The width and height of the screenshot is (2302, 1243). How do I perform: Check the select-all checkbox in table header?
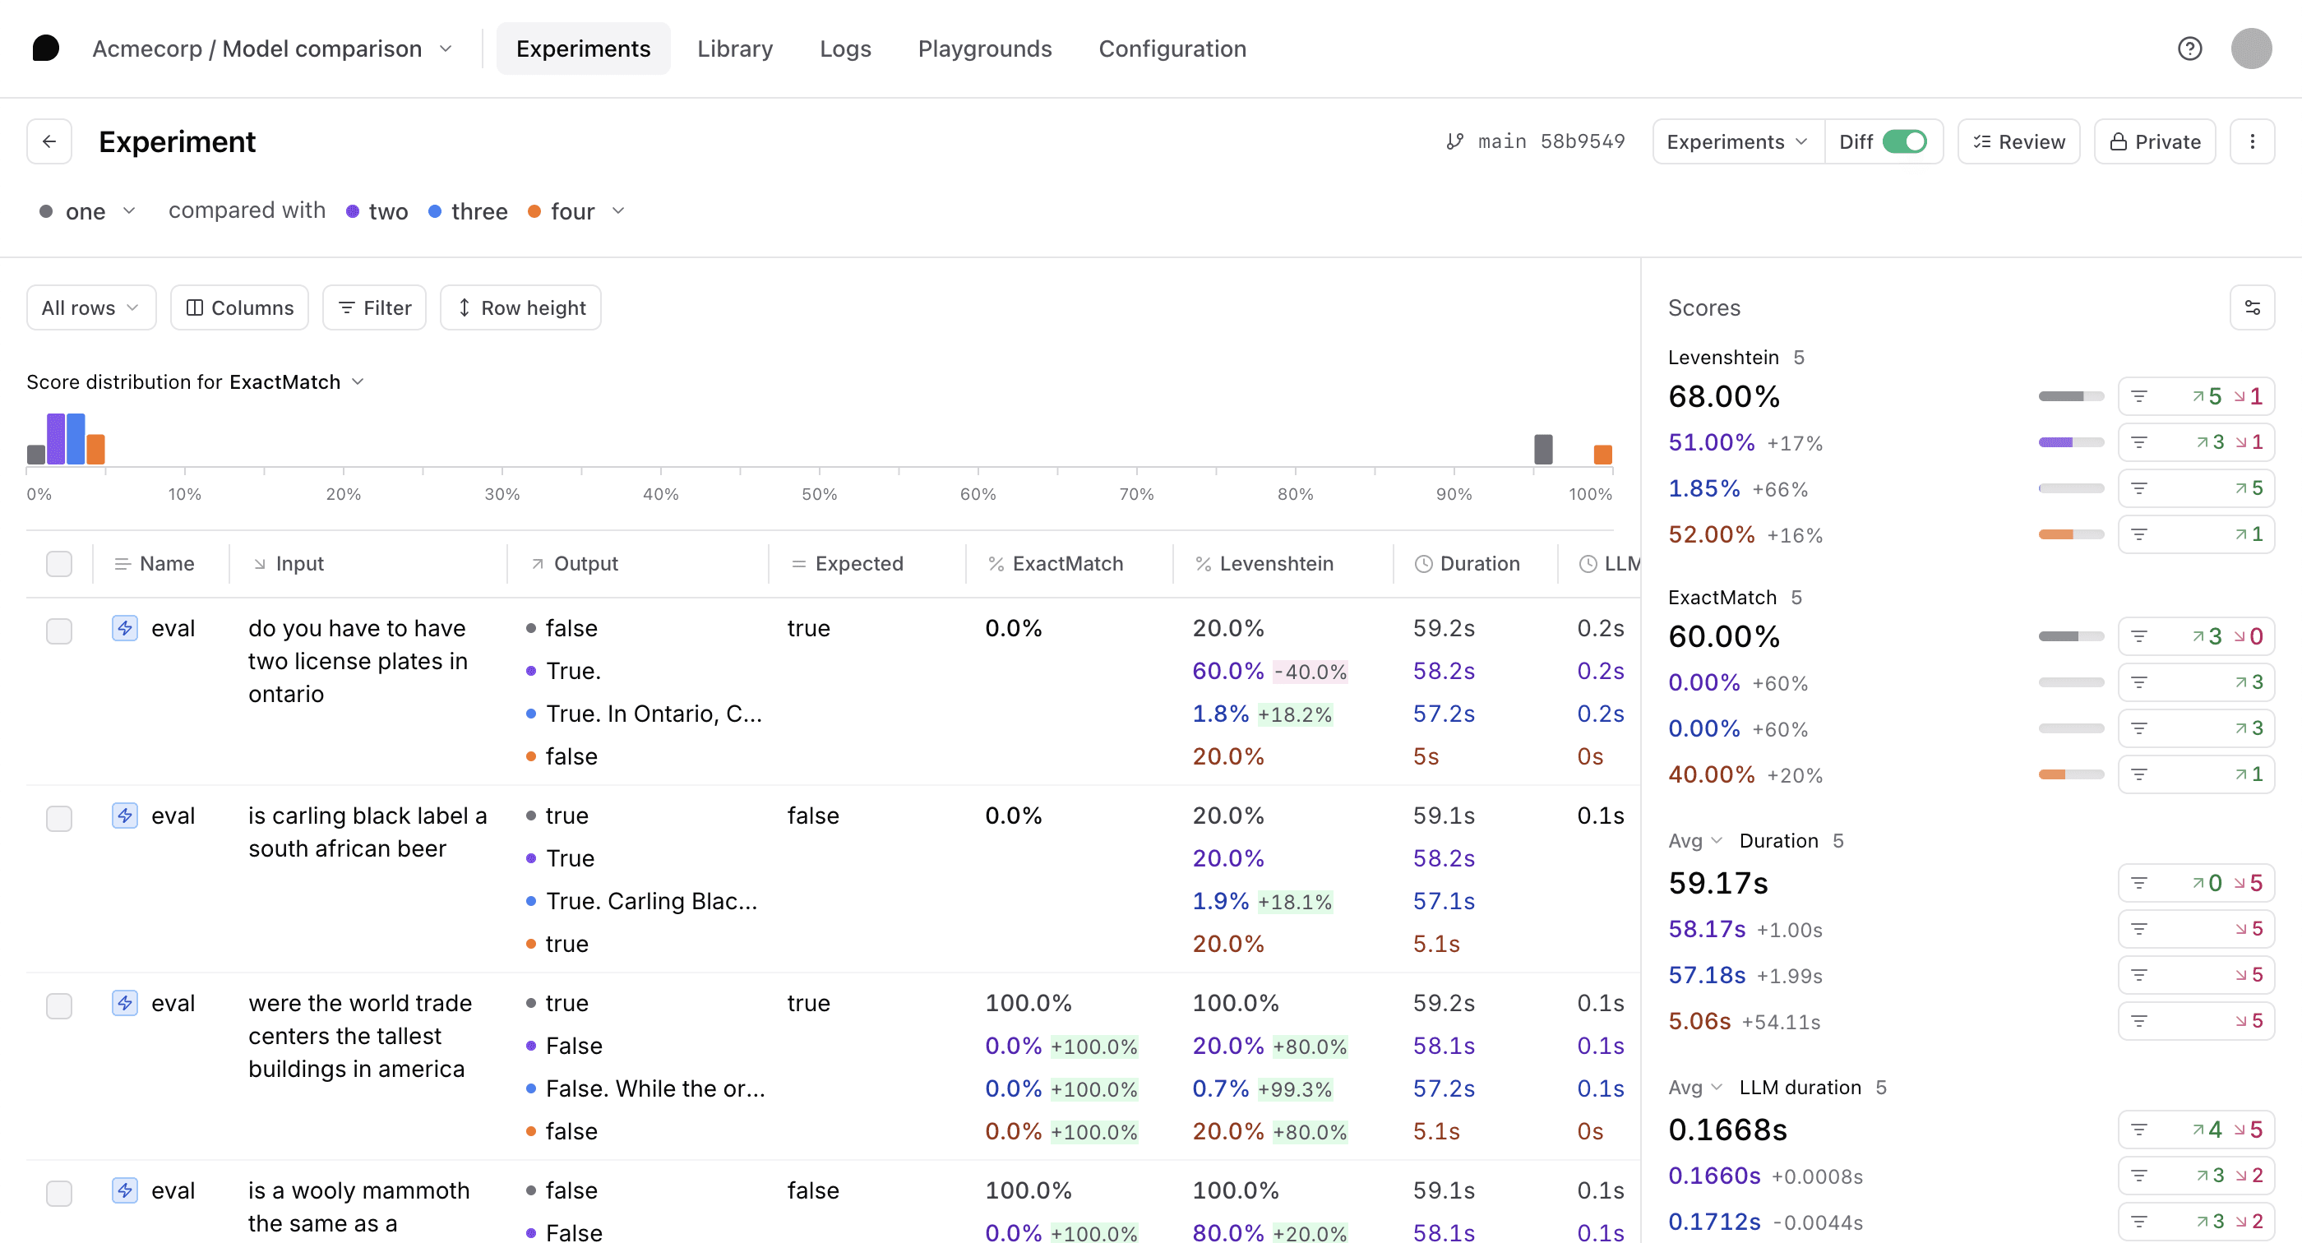[59, 564]
